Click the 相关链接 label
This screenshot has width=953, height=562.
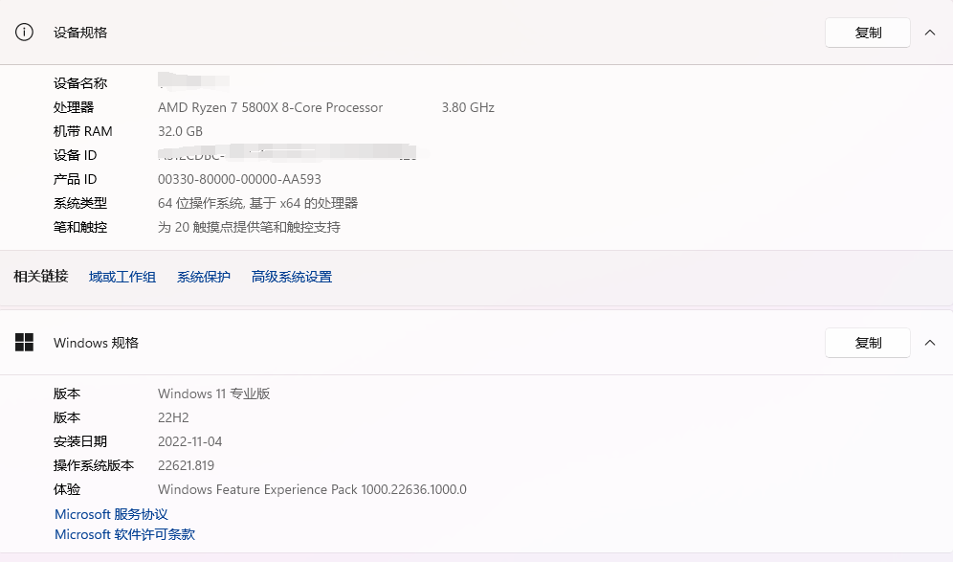41,277
